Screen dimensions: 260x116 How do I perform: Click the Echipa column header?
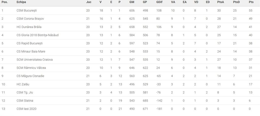(21, 2)
